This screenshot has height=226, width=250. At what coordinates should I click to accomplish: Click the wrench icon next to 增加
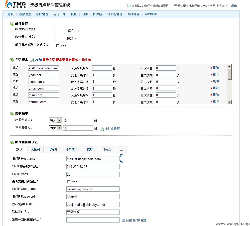coord(32,60)
